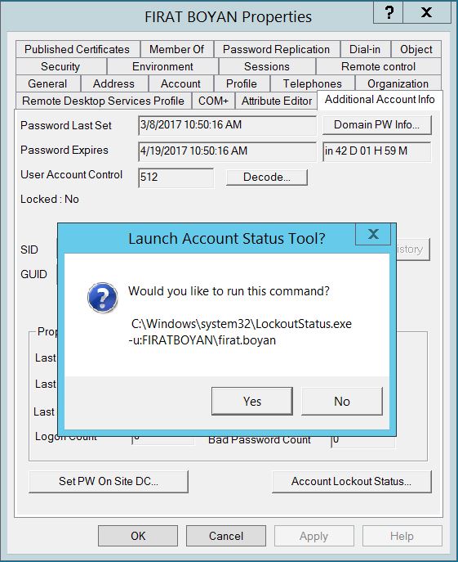Screen dimensions: 458x562
Task: Click the expiry countdown field 42 D
Action: pyautogui.click(x=377, y=151)
